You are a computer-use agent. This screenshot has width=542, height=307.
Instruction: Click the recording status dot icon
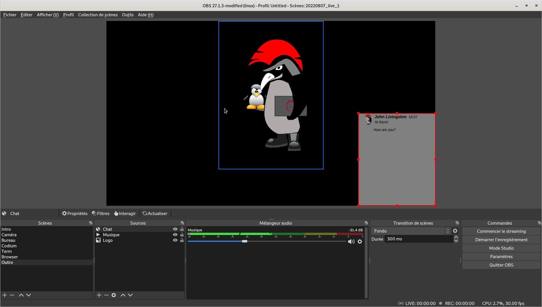(441, 303)
